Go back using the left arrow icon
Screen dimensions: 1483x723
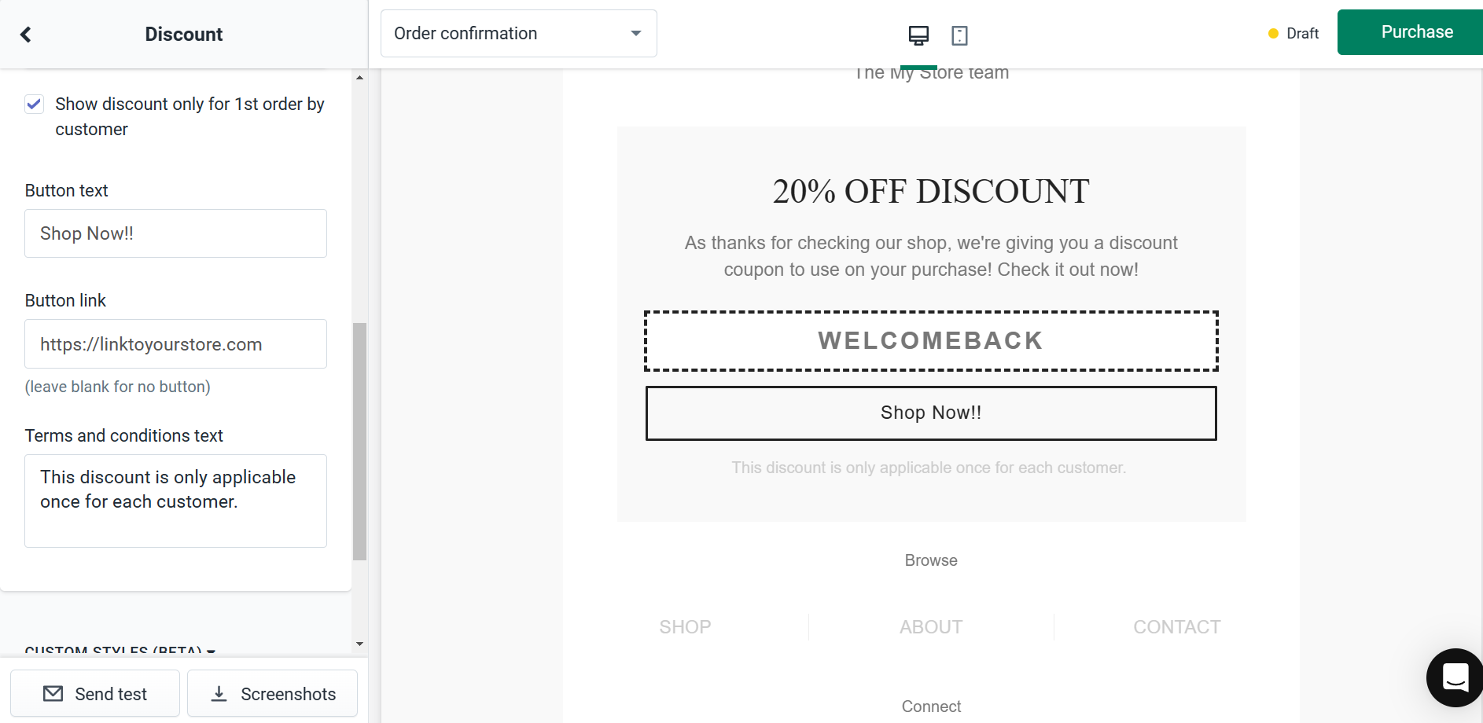[x=26, y=34]
